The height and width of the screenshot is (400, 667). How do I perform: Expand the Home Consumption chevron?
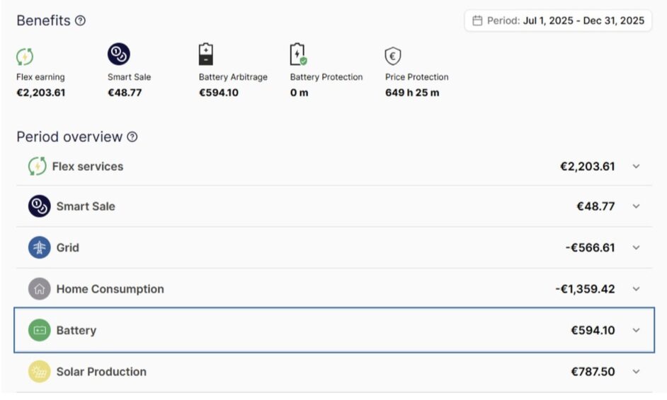[x=636, y=289]
